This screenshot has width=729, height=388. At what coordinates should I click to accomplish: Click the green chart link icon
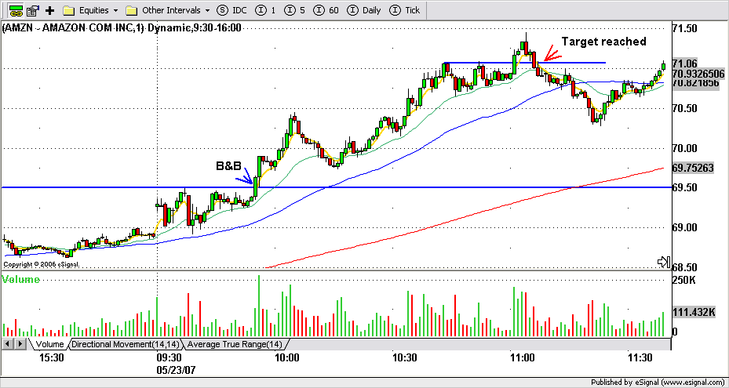click(x=16, y=9)
